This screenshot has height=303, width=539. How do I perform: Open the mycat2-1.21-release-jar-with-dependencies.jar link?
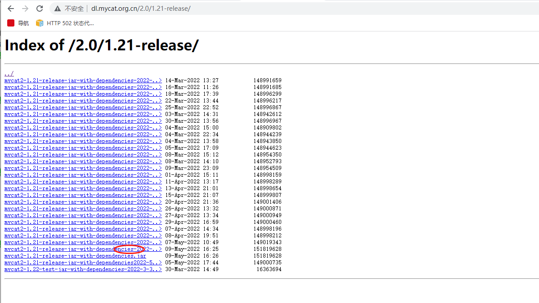[75, 256]
